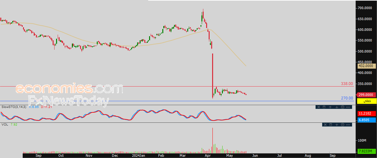
Task: Click the blue 6.8505 stochastic K value tag
Action: [367, 119]
